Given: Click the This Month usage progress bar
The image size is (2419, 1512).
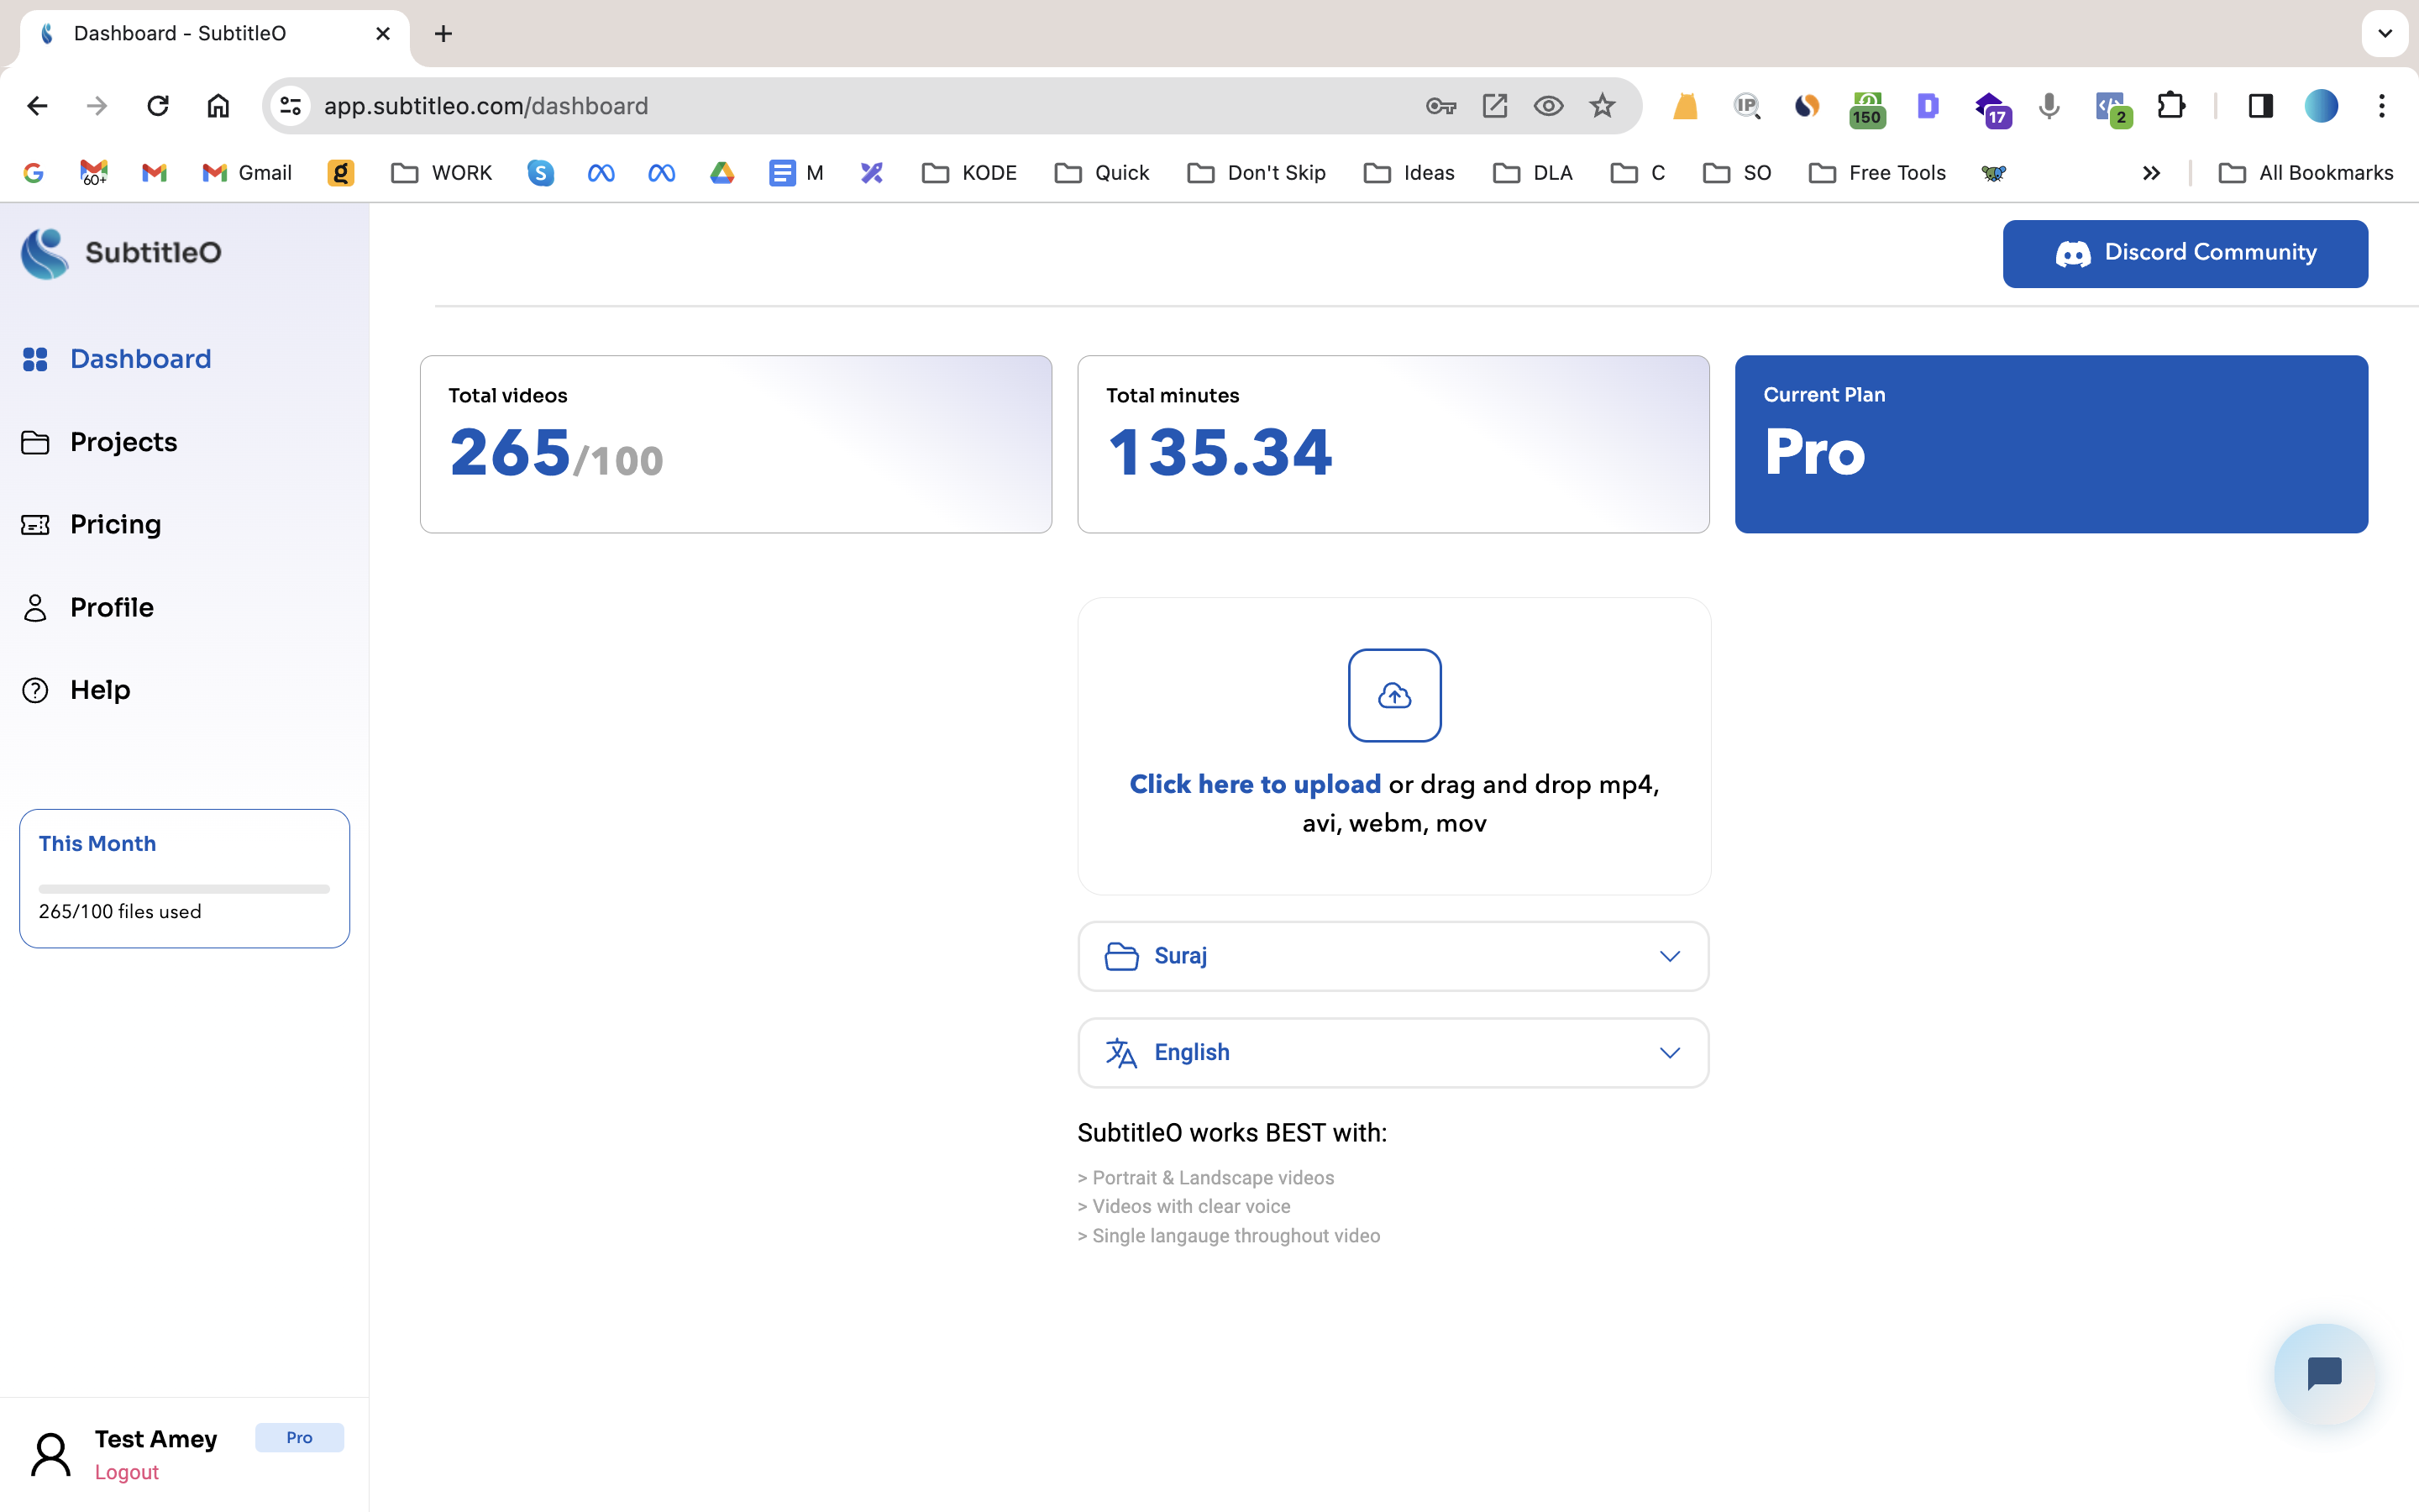Looking at the screenshot, I should 184,888.
